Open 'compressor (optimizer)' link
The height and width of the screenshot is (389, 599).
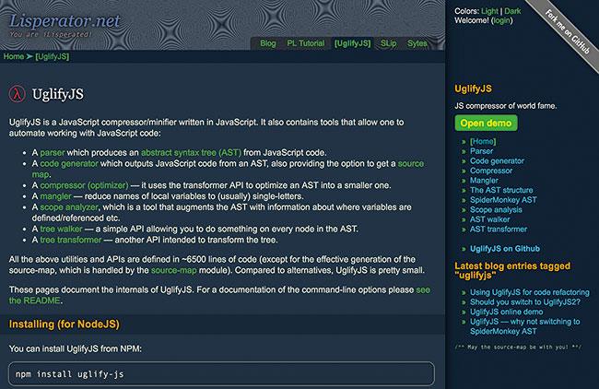tap(84, 185)
